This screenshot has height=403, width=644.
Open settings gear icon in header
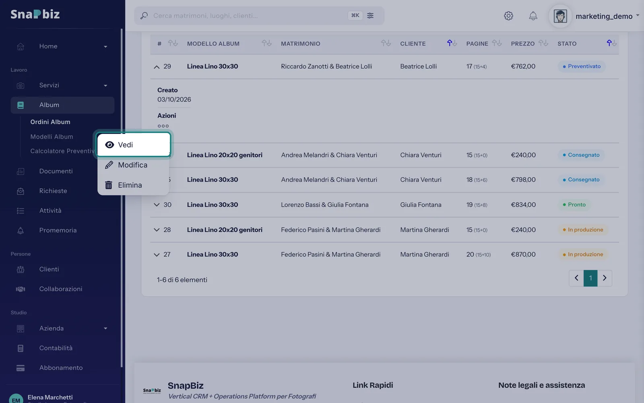pos(508,16)
